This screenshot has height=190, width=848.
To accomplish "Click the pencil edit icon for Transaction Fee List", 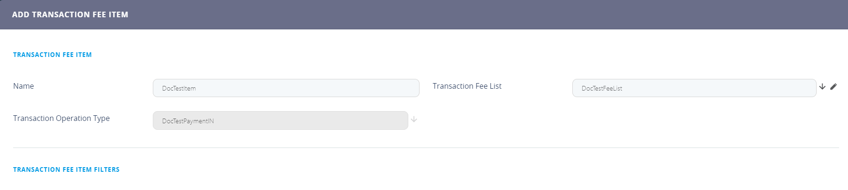I will (833, 87).
